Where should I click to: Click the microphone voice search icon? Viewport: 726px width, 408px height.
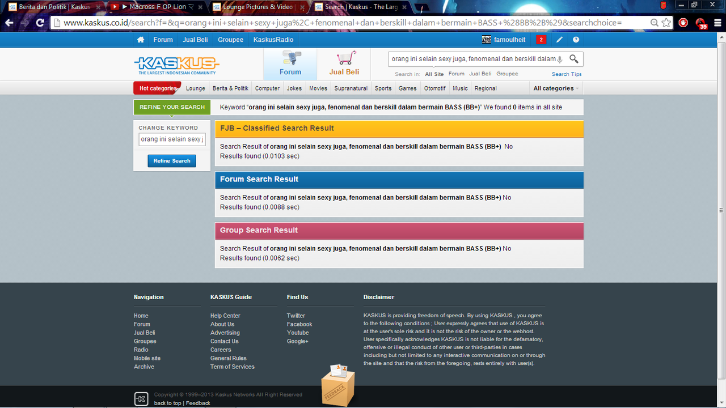pos(560,59)
